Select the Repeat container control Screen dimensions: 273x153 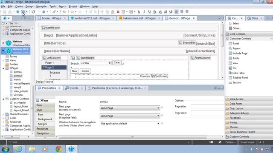tap(236, 48)
